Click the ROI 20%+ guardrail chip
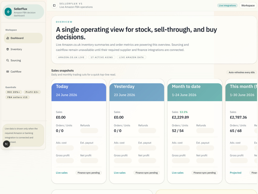The height and width of the screenshot is (194, 258). [x=14, y=92]
